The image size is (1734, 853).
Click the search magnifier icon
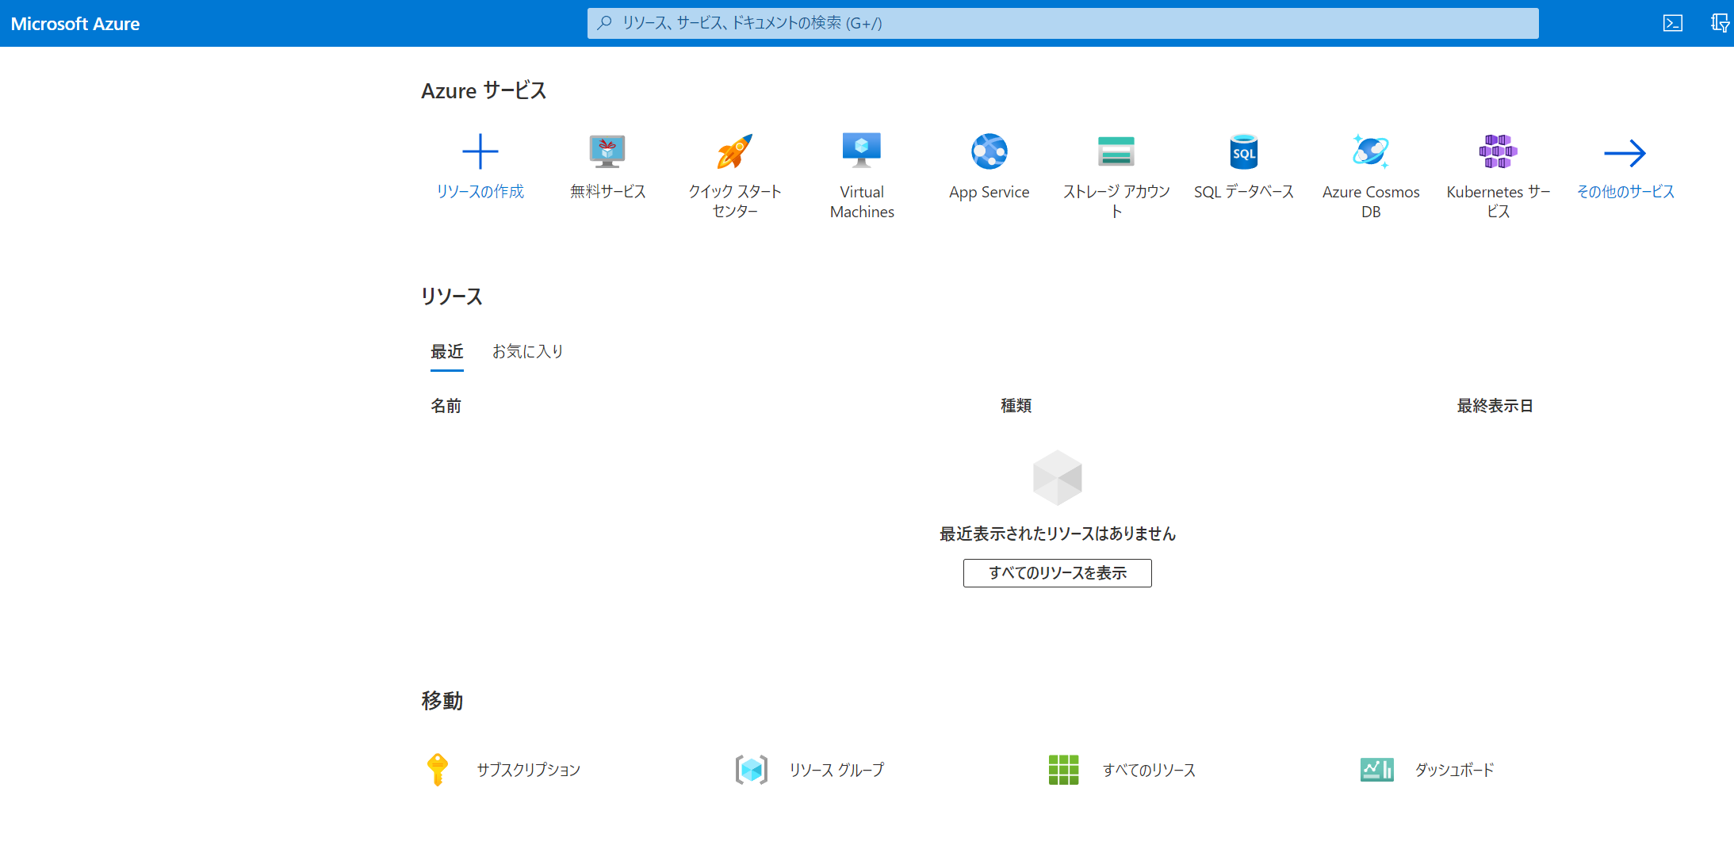point(605,23)
